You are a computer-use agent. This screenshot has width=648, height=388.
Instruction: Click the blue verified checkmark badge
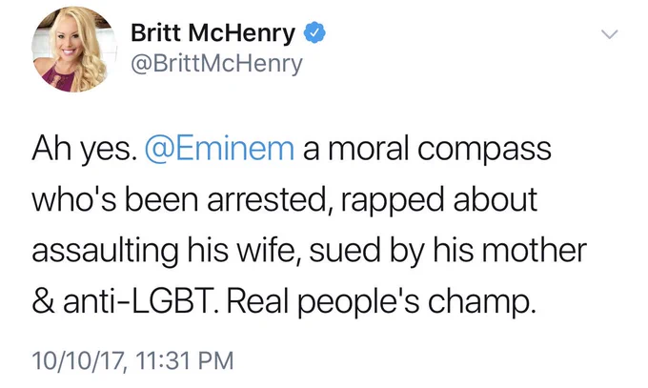tap(314, 33)
